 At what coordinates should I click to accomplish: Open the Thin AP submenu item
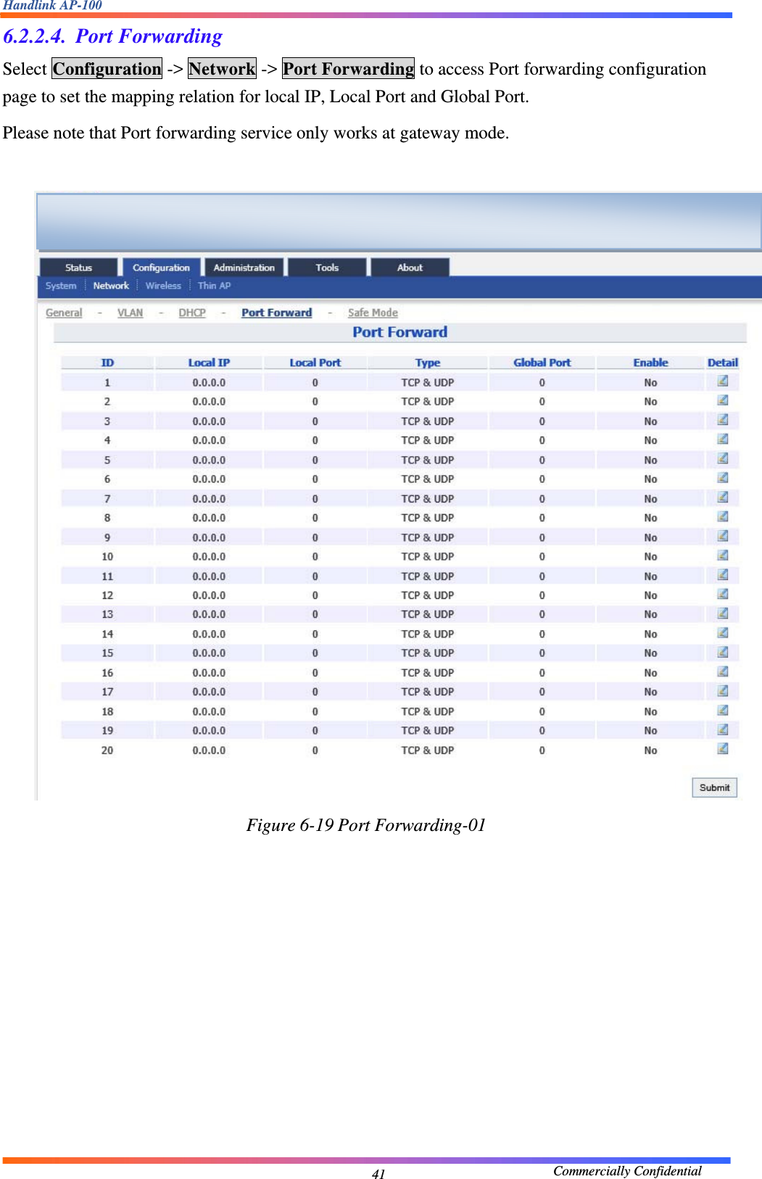(214, 286)
